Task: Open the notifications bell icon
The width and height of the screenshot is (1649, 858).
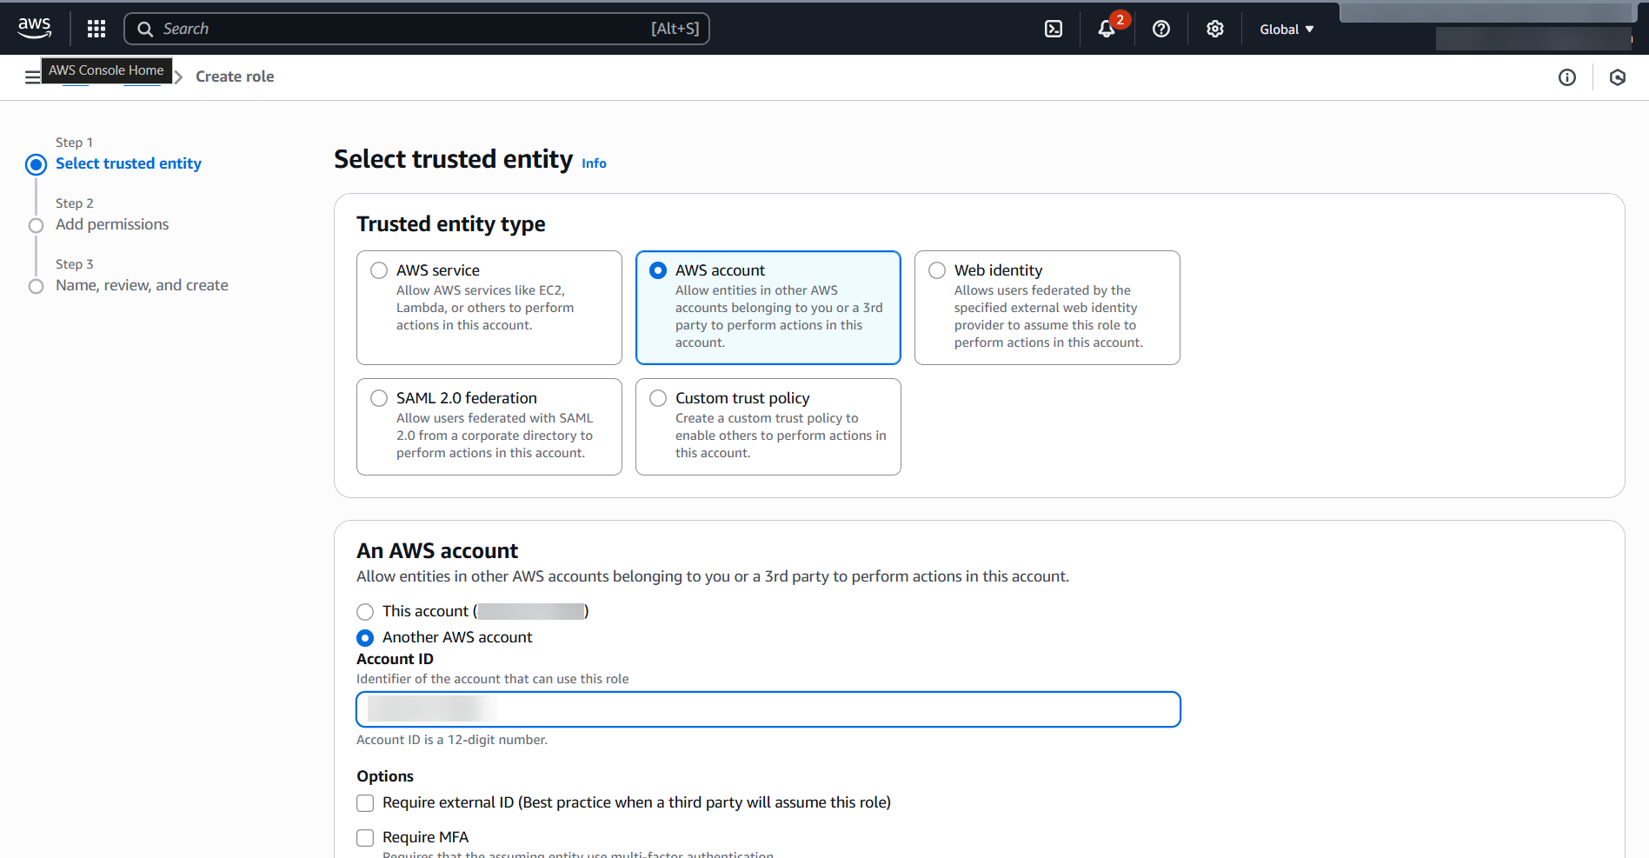Action: pyautogui.click(x=1105, y=29)
